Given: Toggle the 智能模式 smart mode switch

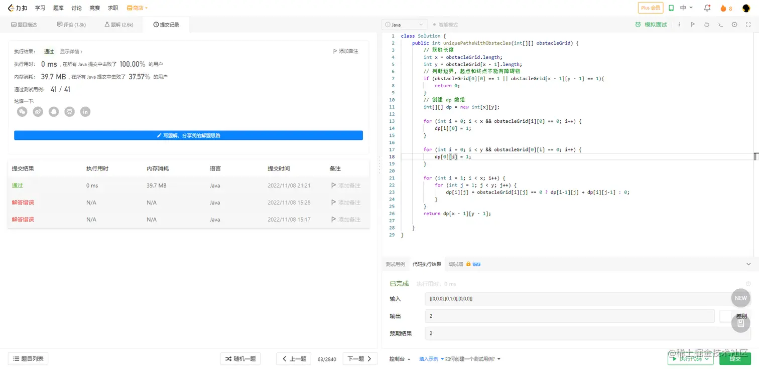Looking at the screenshot, I should (x=445, y=25).
